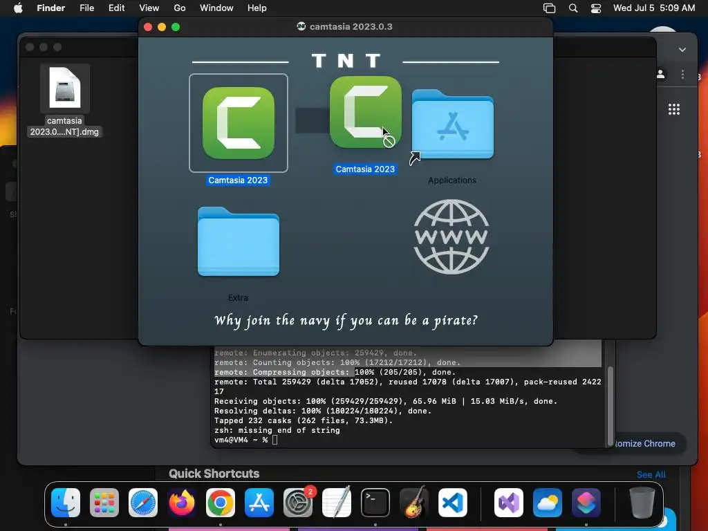Open Visual Studio Code from the Dock
Image resolution: width=708 pixels, height=531 pixels.
(452, 502)
